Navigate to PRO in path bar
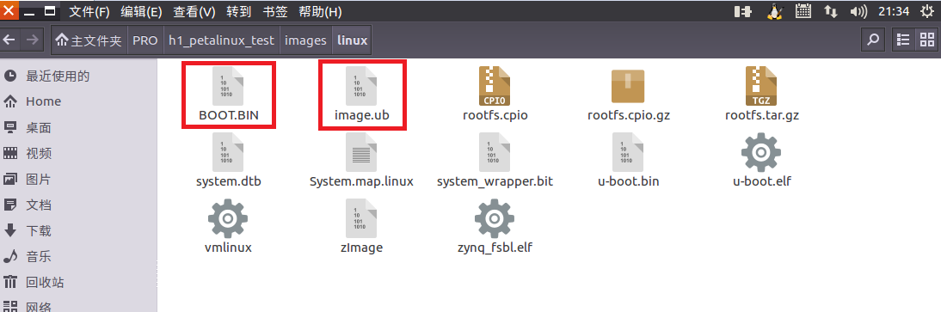This screenshot has height=312, width=941. pos(145,40)
